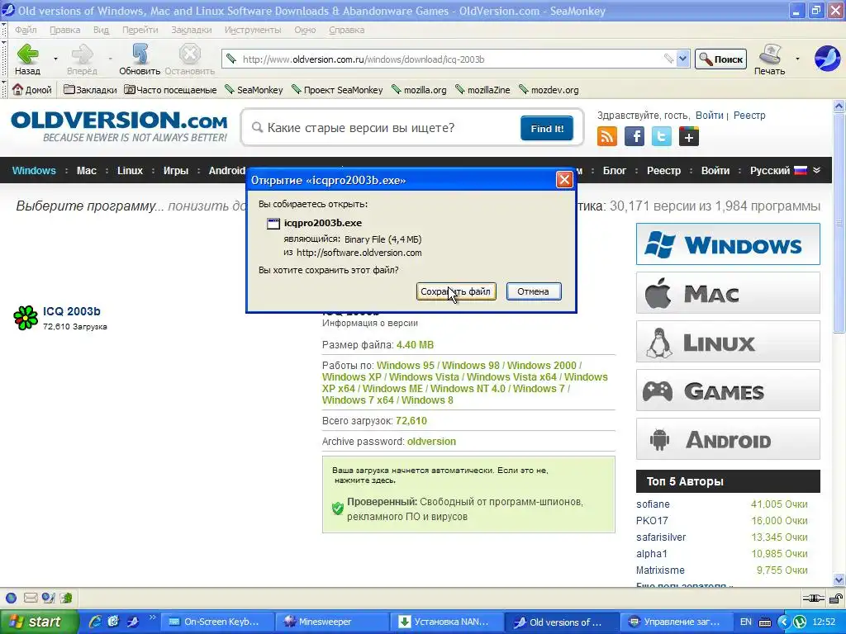Image resolution: width=846 pixels, height=634 pixels.
Task: Select the Mac platform banner
Action: (728, 293)
